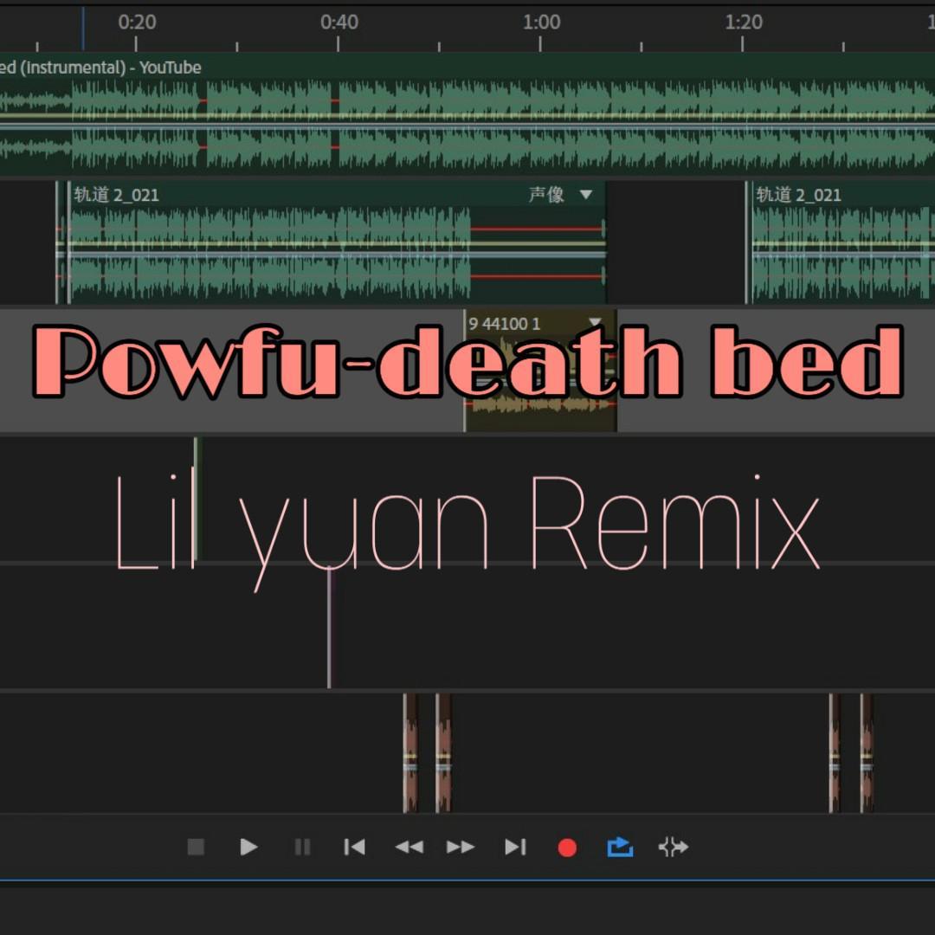Image resolution: width=935 pixels, height=935 pixels.
Task: Start playback with the Play button
Action: click(x=248, y=847)
